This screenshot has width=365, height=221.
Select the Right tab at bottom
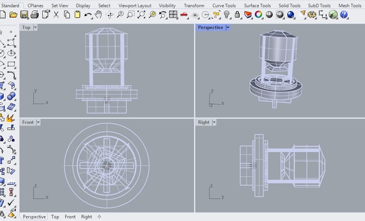(86, 217)
